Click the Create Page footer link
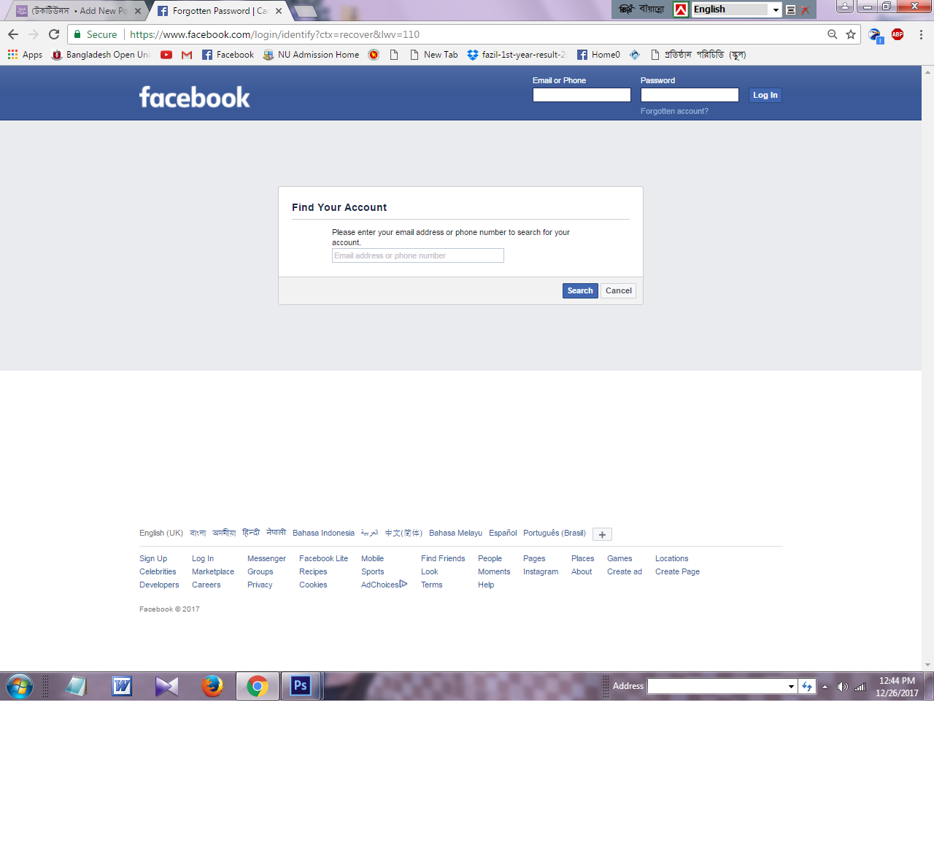 pos(677,571)
